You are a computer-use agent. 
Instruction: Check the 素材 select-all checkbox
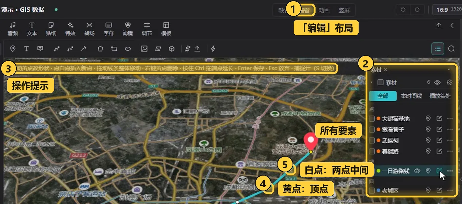click(x=380, y=82)
